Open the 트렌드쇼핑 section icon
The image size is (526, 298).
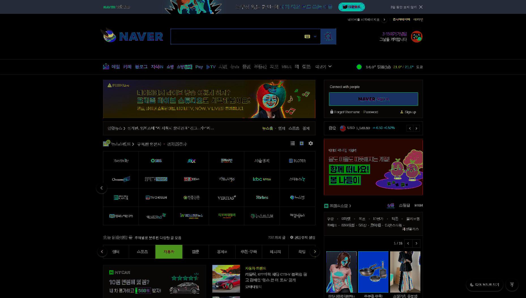[326, 206]
